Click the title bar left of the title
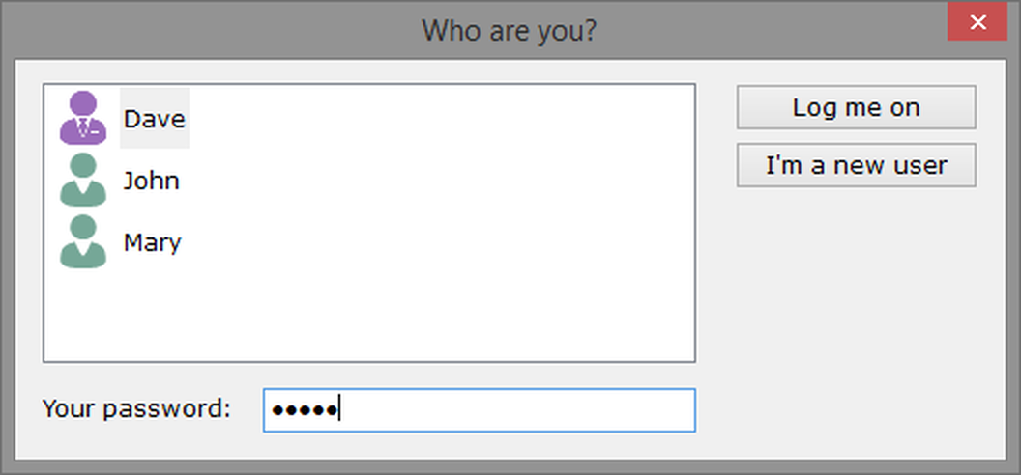 (x=193, y=30)
